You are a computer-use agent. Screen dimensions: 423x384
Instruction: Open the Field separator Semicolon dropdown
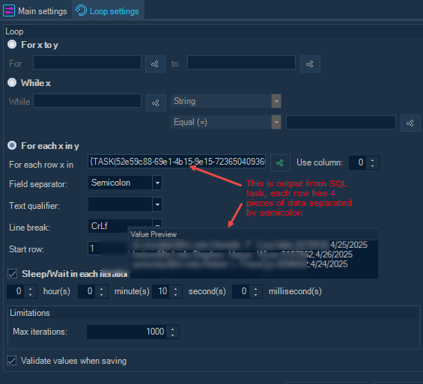pyautogui.click(x=125, y=183)
